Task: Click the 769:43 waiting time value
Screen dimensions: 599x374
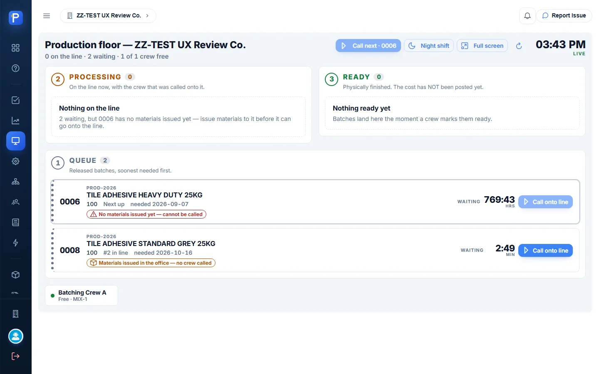Action: [x=499, y=200]
